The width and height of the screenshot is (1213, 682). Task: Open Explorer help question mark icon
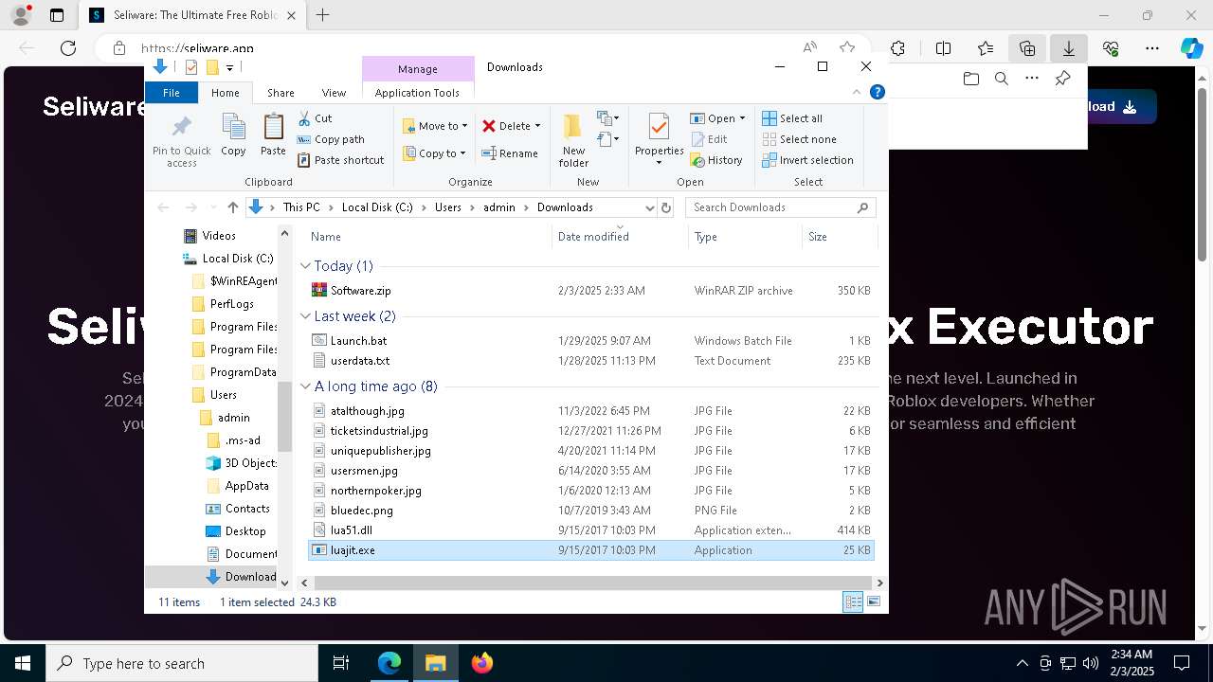tap(878, 92)
